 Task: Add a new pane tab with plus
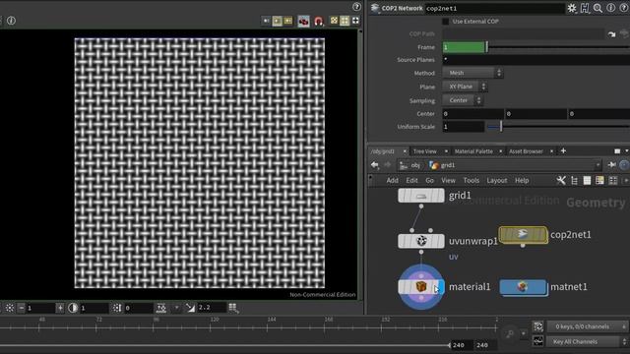(563, 150)
